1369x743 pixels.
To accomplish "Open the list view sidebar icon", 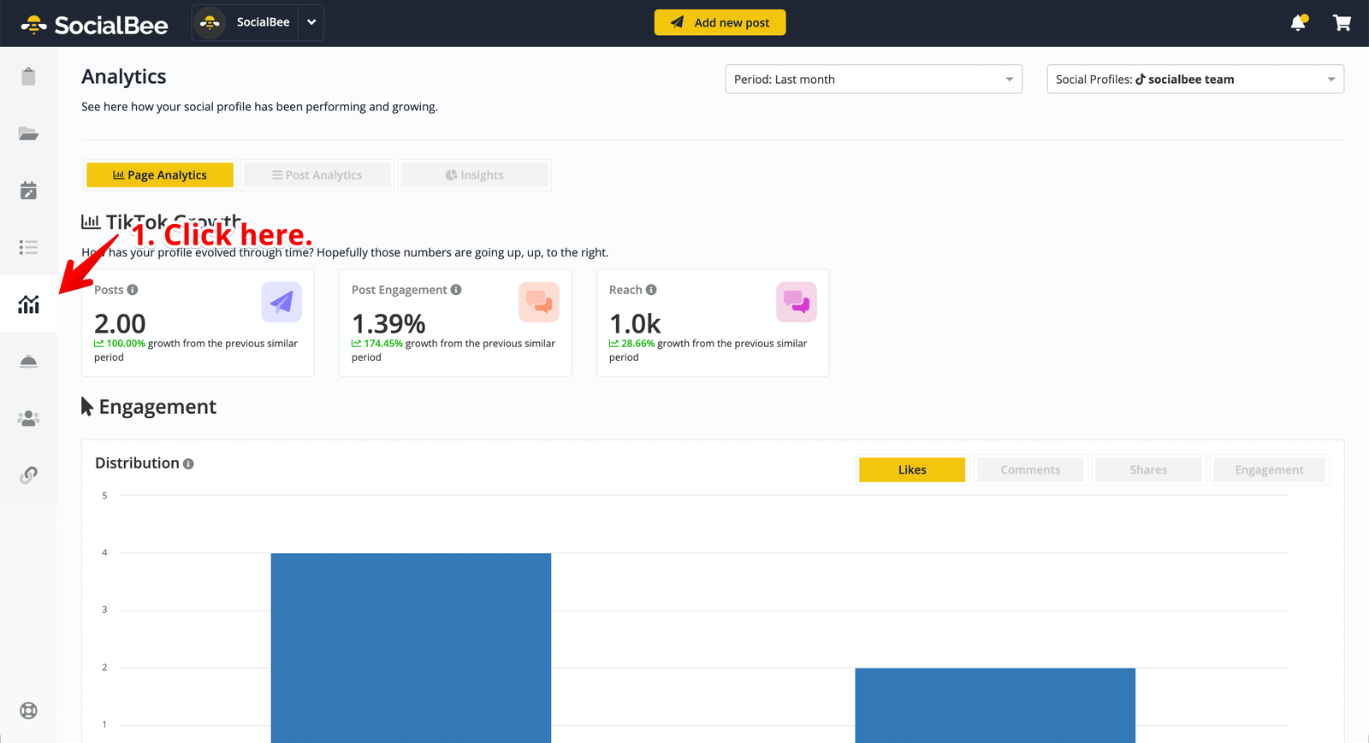I will (x=28, y=247).
